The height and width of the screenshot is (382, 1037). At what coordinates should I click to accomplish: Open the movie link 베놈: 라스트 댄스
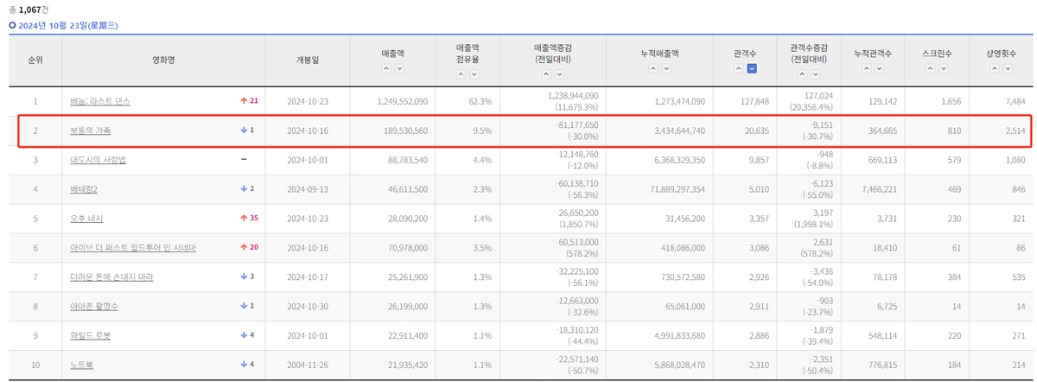[100, 101]
